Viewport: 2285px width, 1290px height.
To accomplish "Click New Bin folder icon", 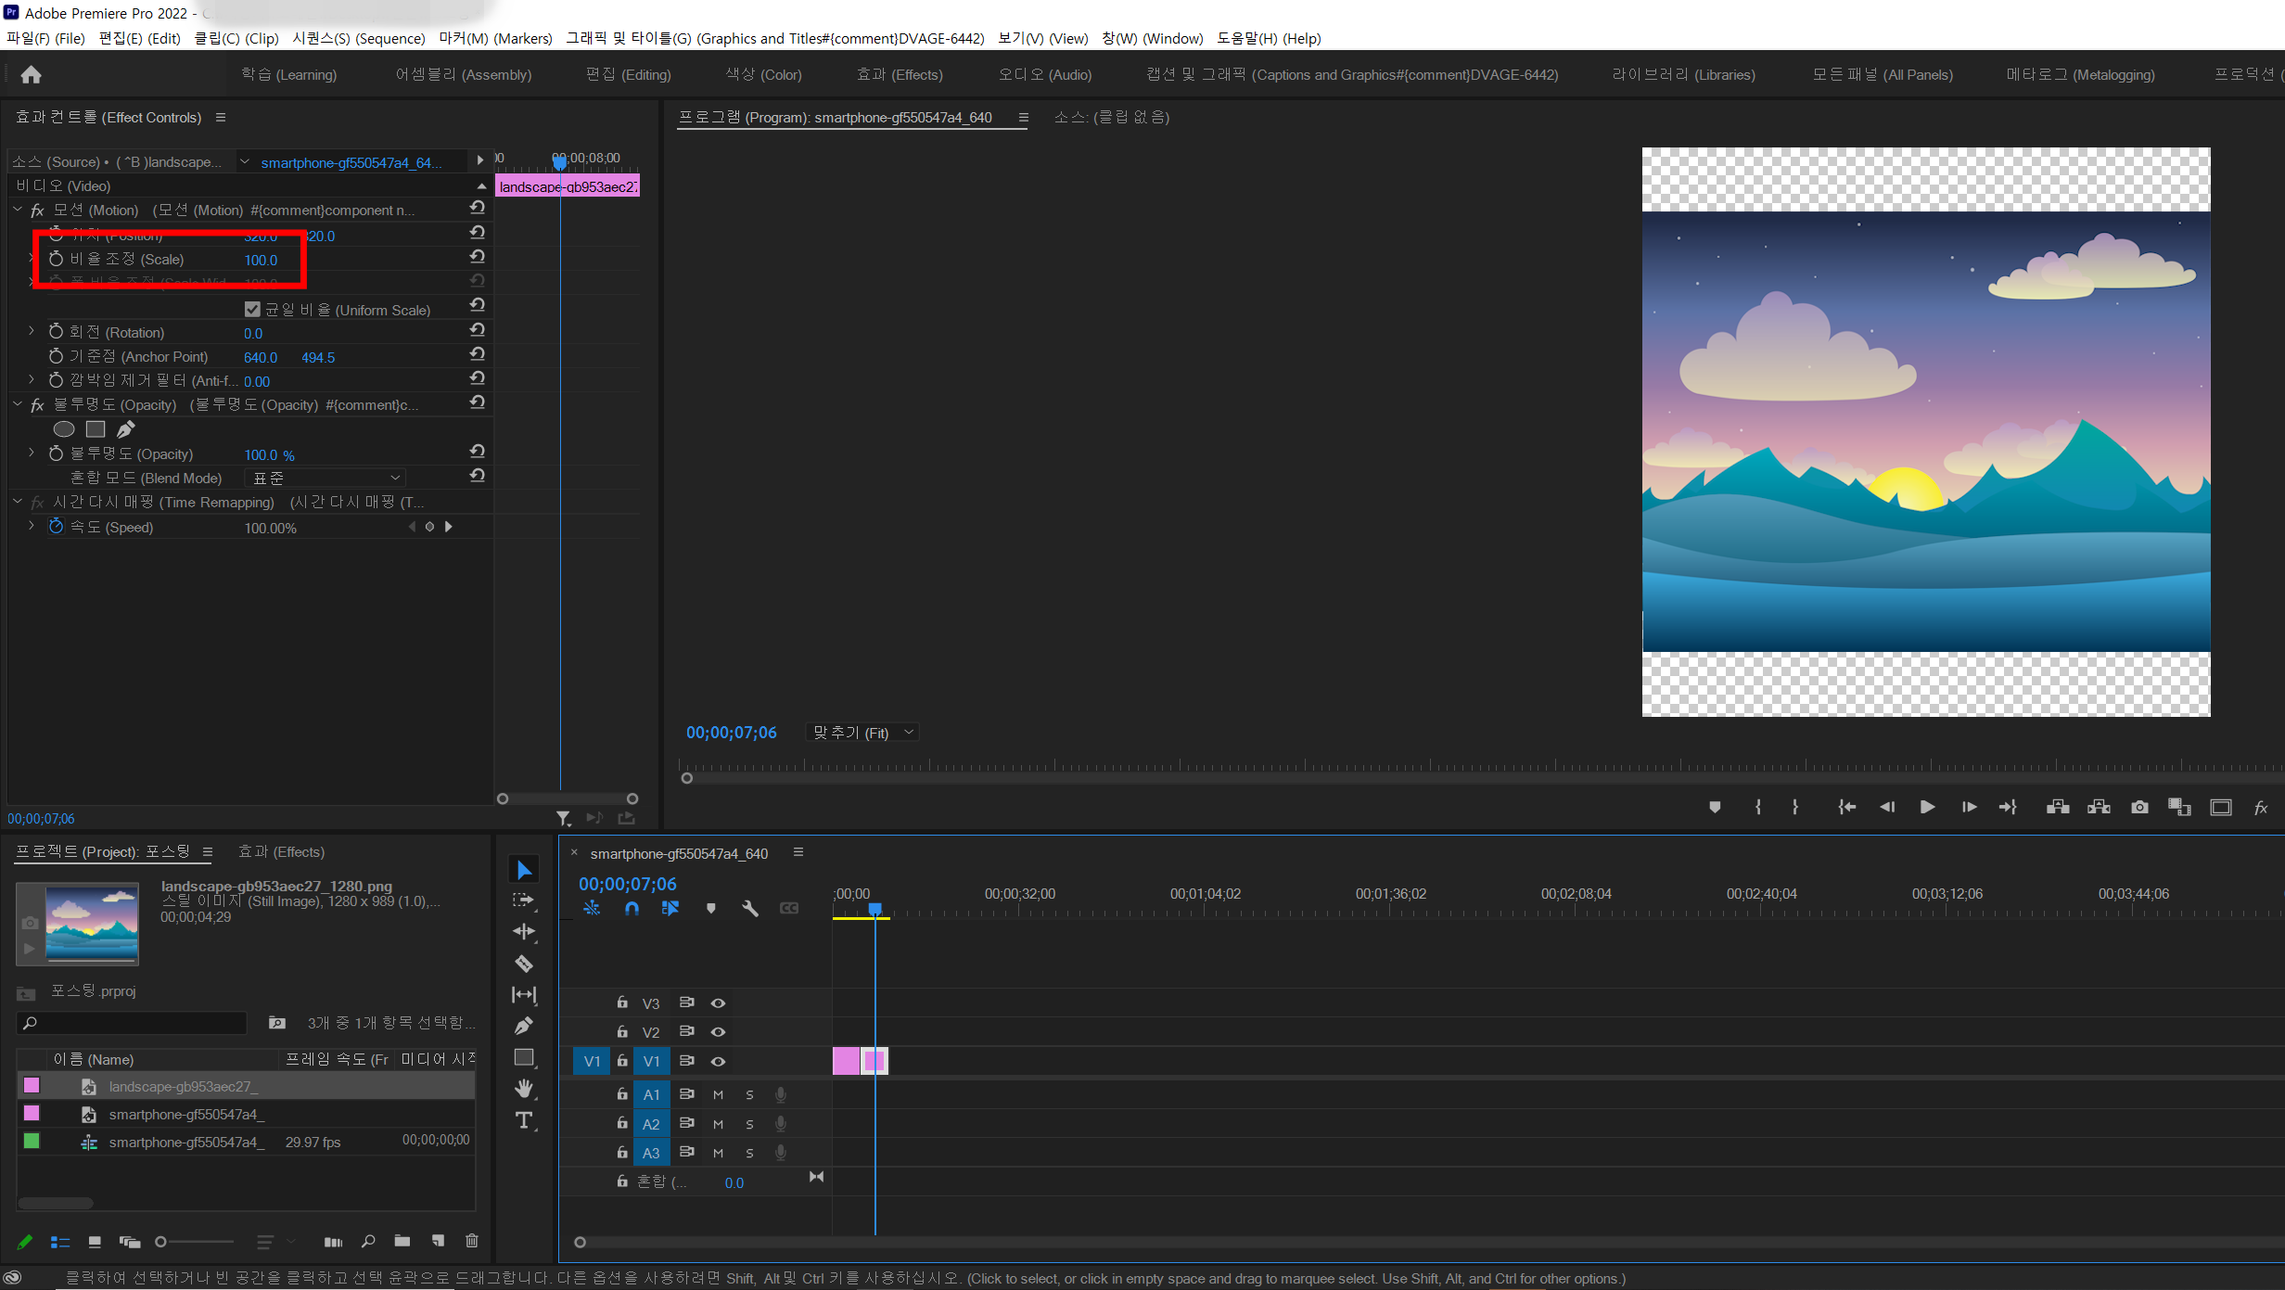I will click(x=402, y=1241).
